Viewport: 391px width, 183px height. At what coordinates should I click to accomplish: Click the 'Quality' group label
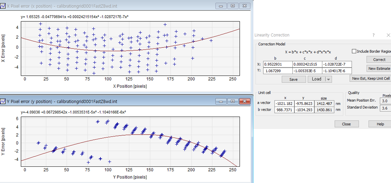click(x=354, y=92)
